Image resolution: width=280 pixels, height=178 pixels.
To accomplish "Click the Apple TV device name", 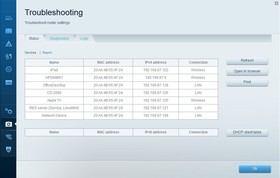I will pyautogui.click(x=54, y=100).
